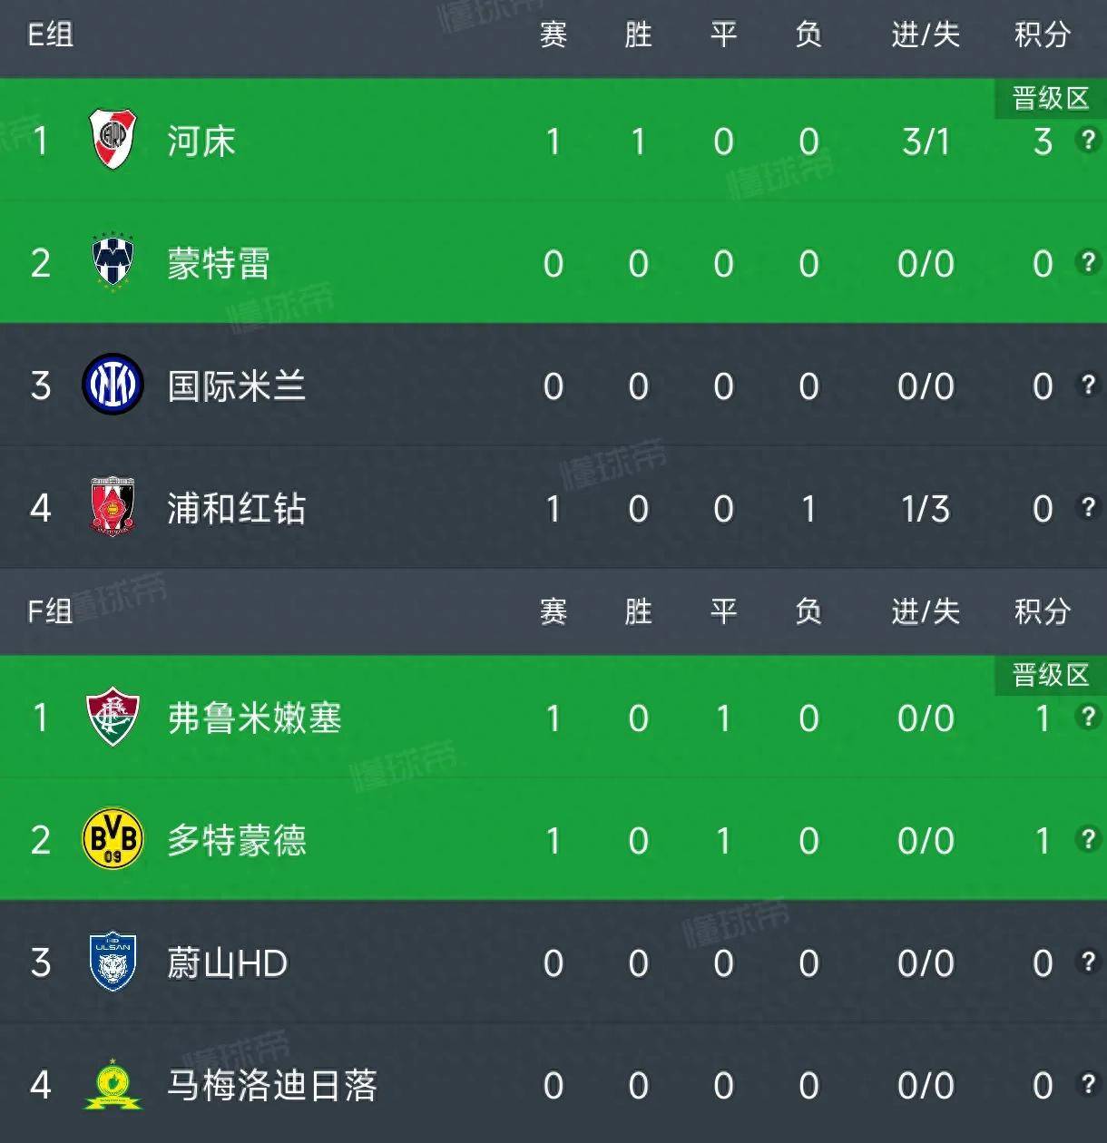Screen dimensions: 1107x1143
Task: Click the Urawa Red Diamonds crest
Action: pyautogui.click(x=113, y=507)
